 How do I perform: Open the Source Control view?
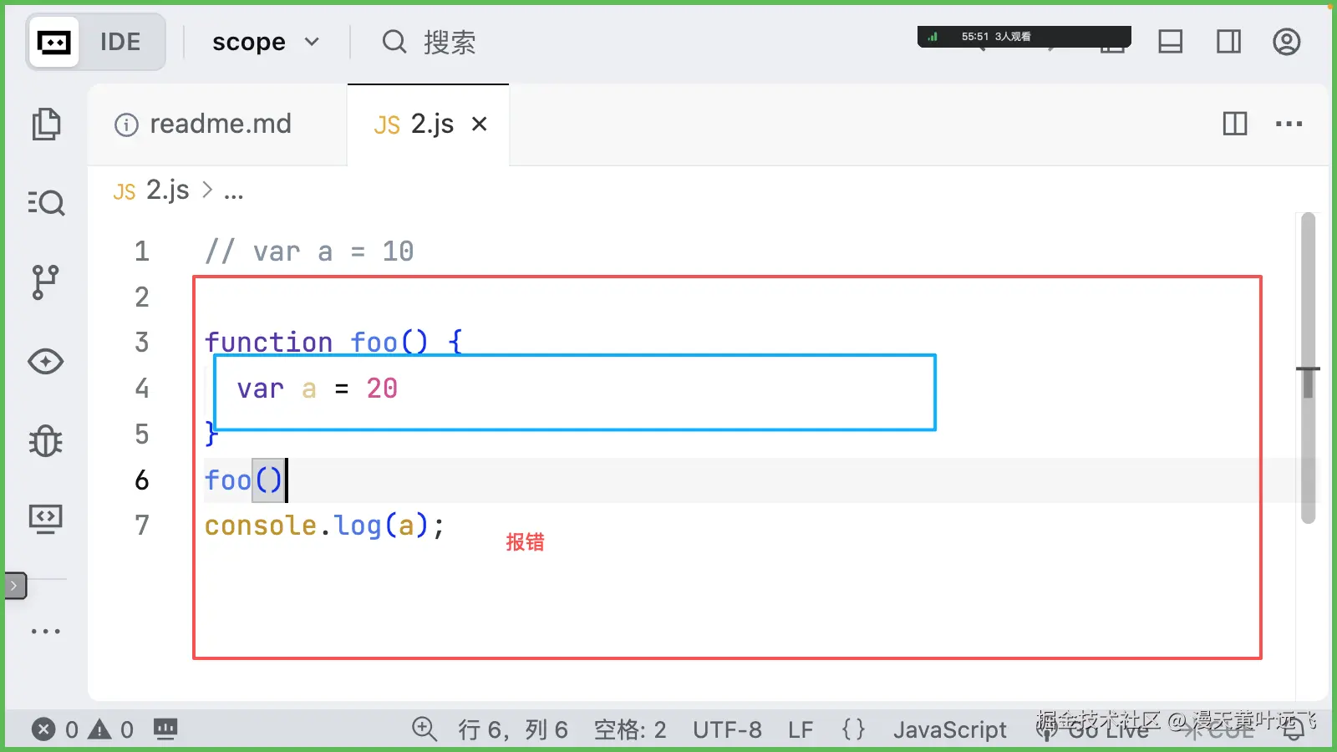pyautogui.click(x=46, y=282)
